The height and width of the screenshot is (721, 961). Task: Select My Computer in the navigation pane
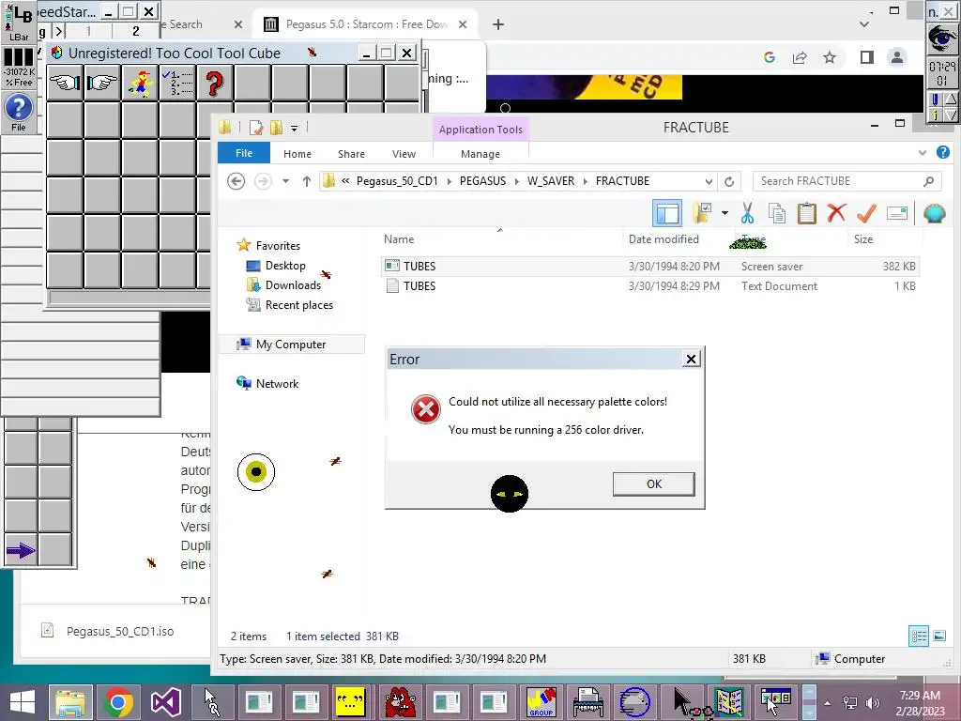[291, 344]
